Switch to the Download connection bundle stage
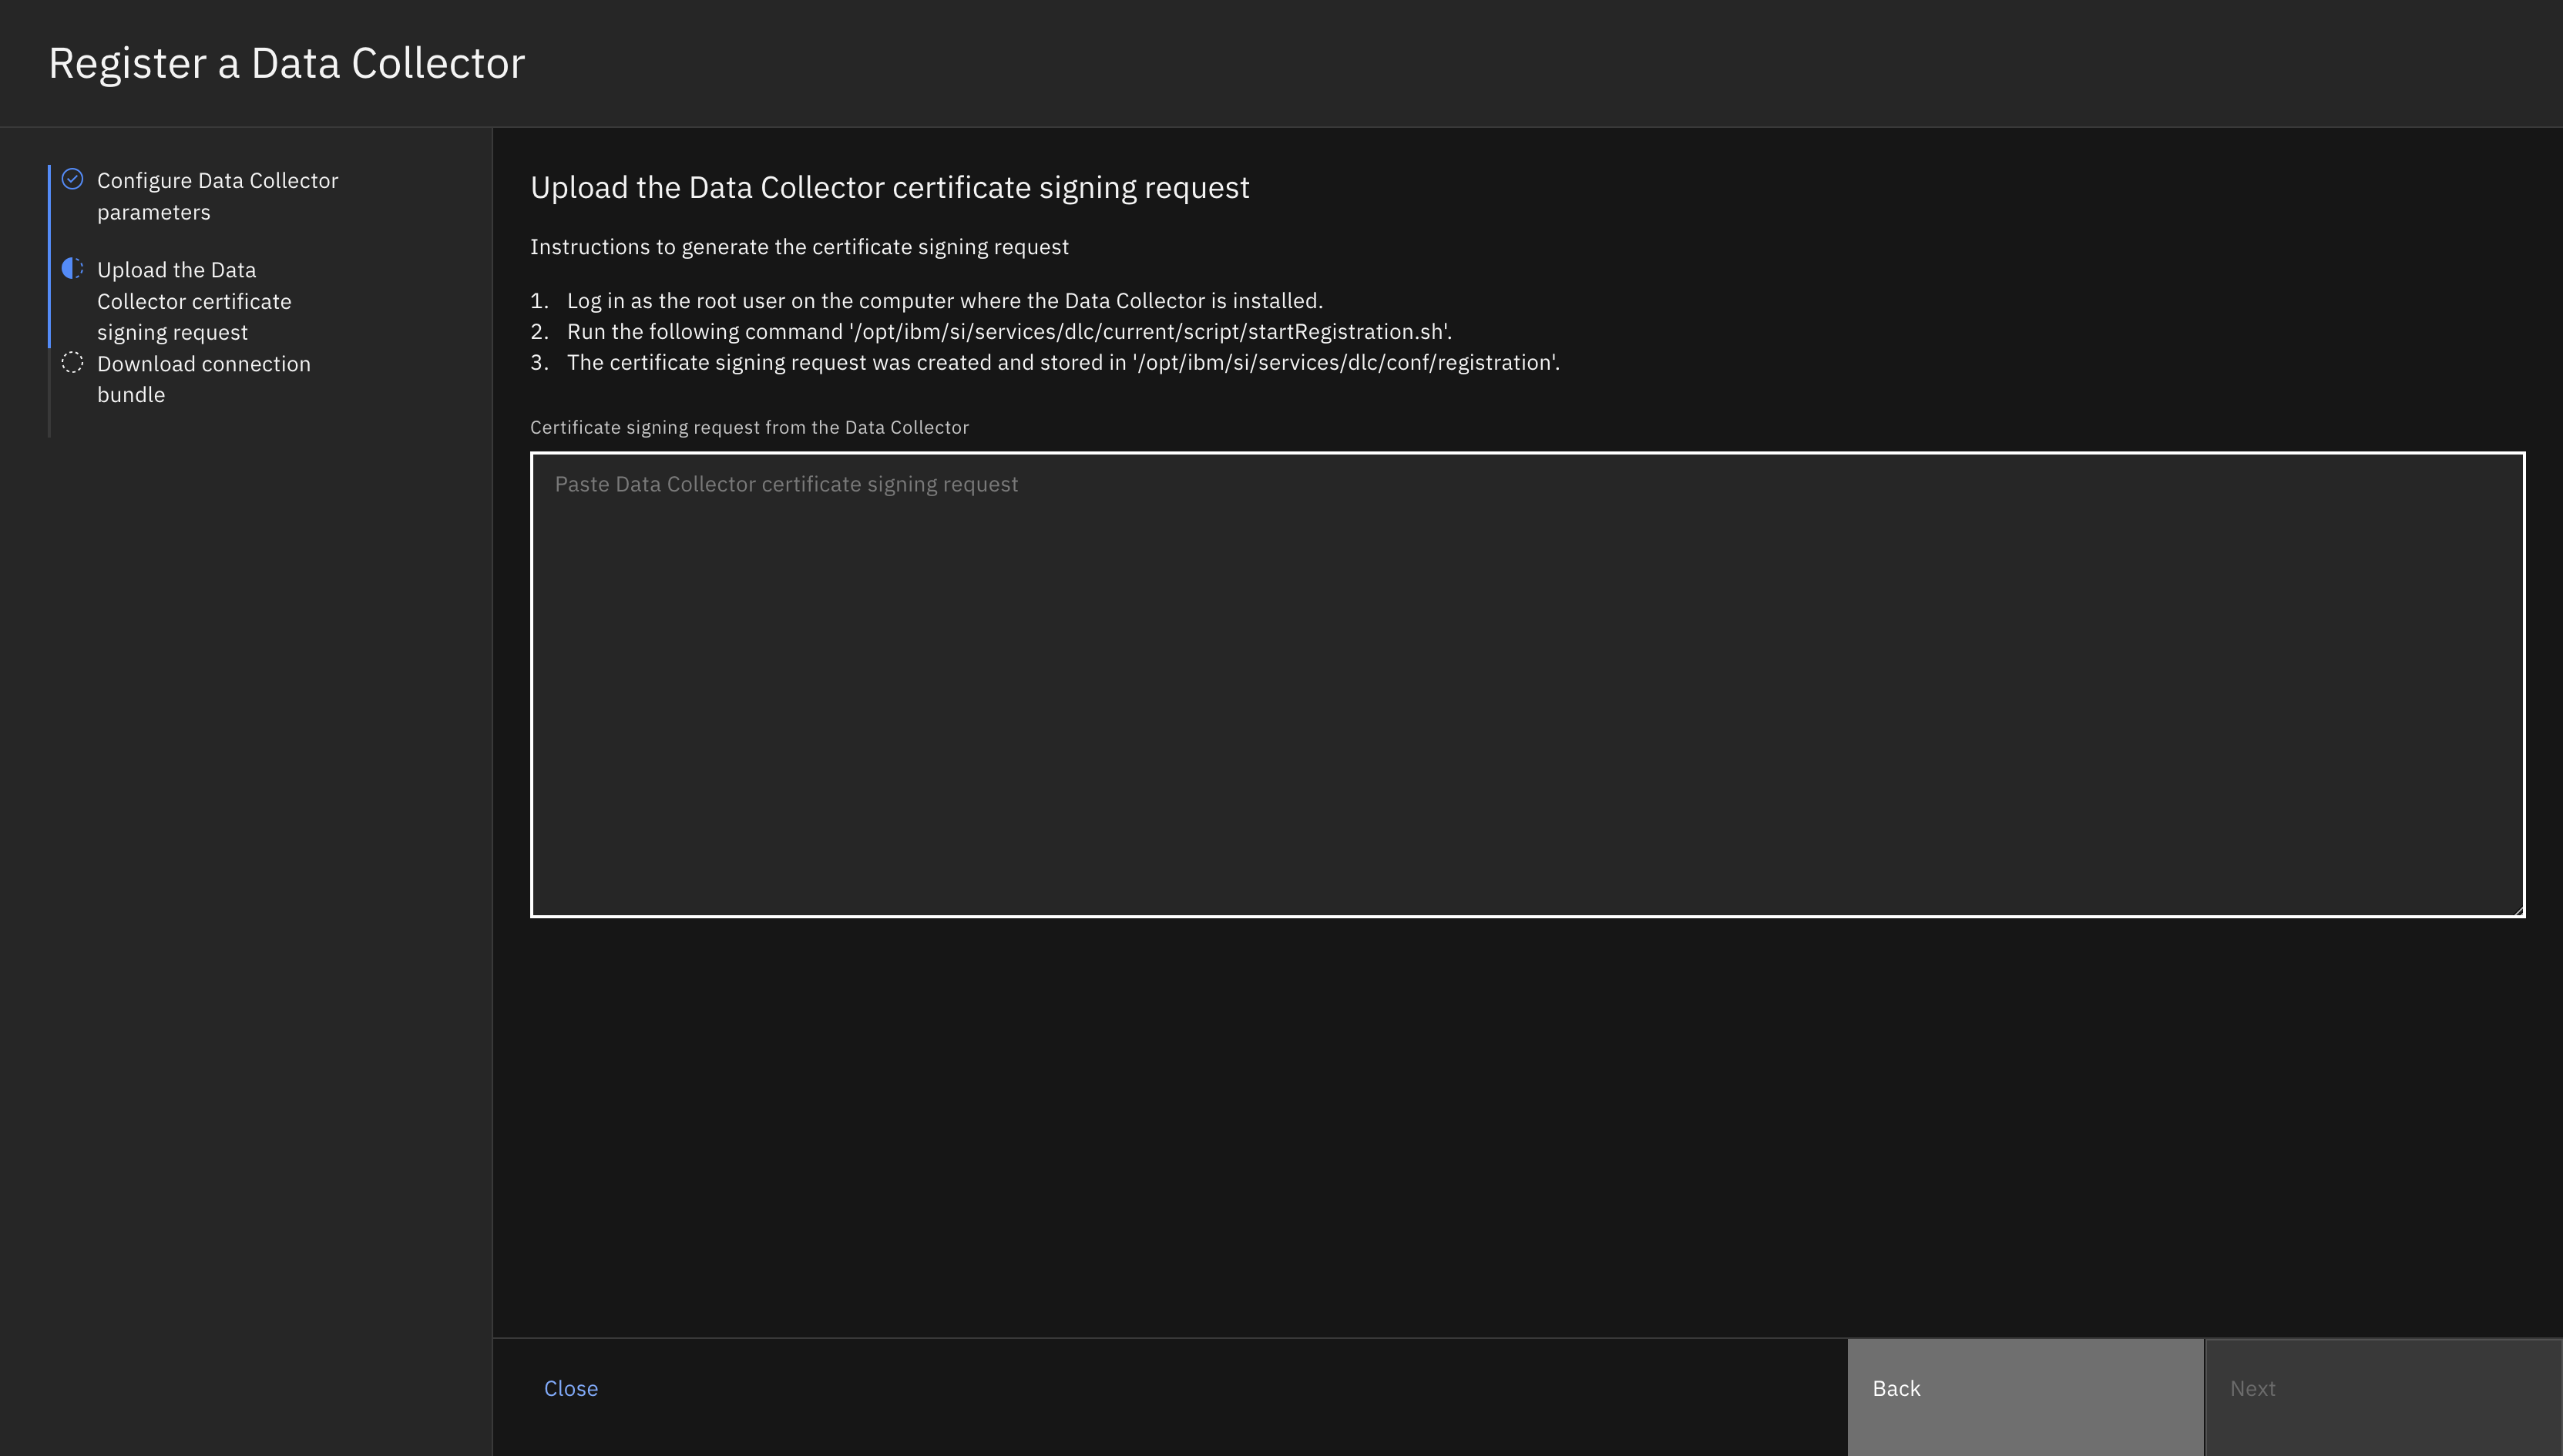 204,378
